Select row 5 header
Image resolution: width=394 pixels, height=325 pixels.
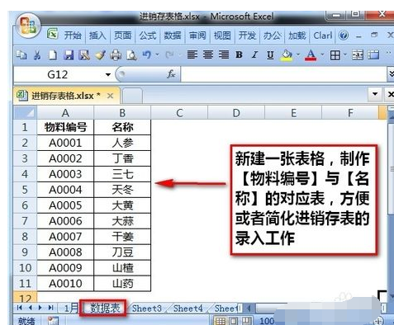coord(25,190)
